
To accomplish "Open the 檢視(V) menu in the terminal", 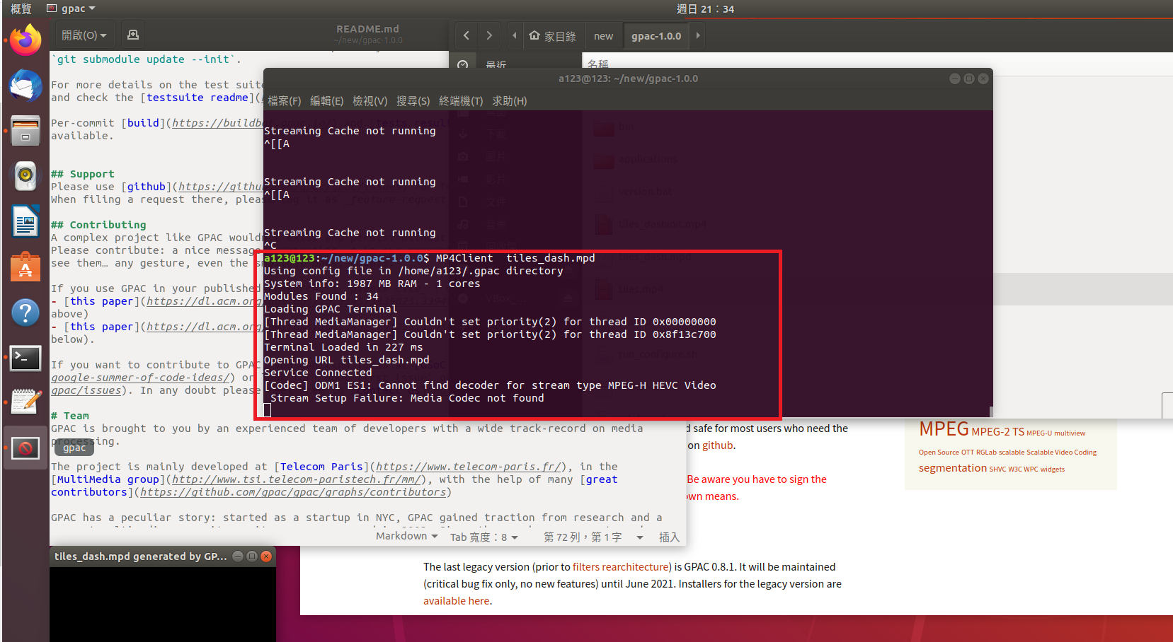I will [x=370, y=100].
